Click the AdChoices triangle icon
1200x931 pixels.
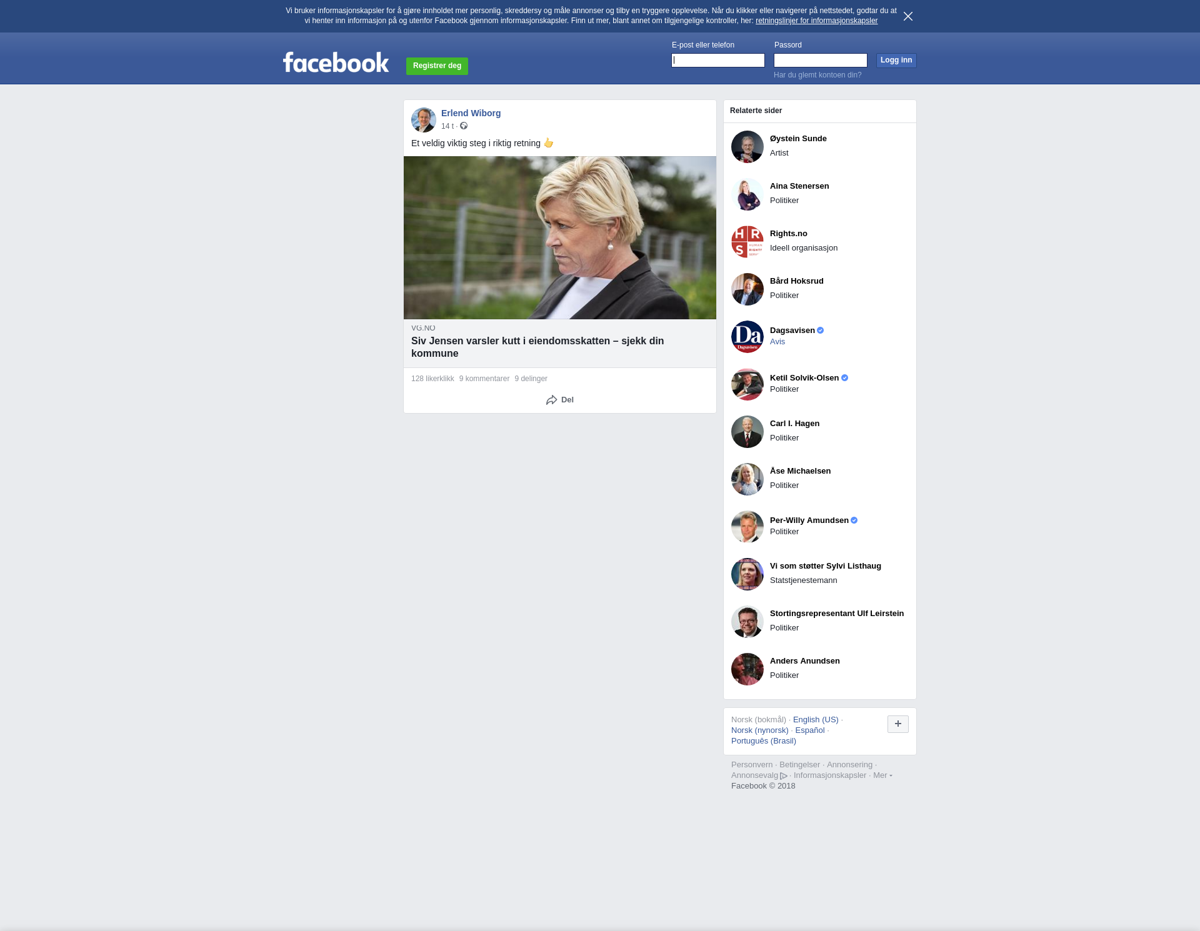(x=784, y=776)
